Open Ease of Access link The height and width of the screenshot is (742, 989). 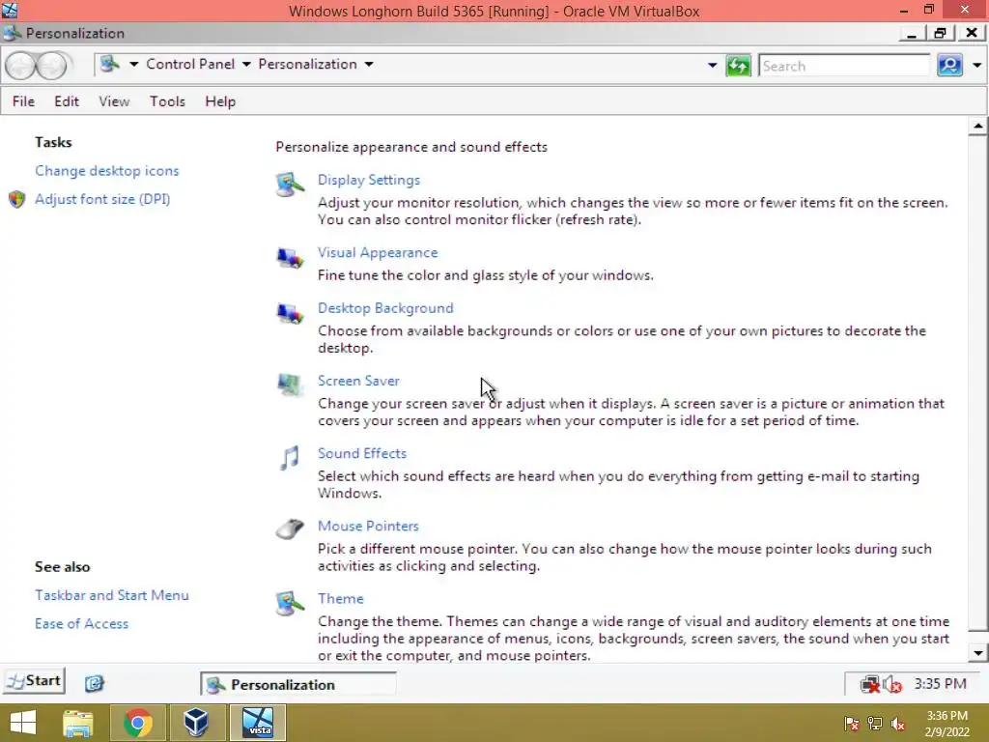click(81, 623)
